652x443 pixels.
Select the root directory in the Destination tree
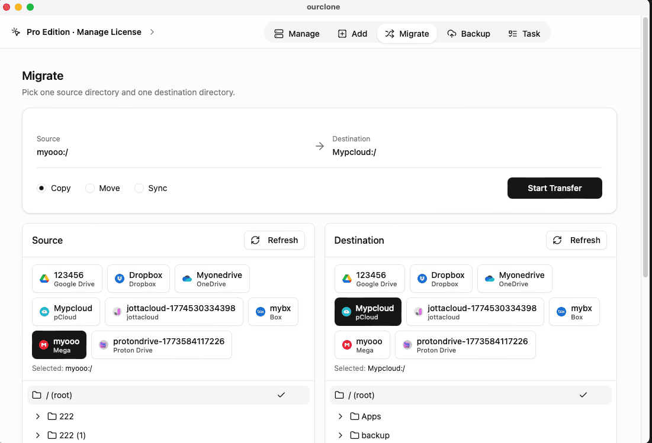470,395
